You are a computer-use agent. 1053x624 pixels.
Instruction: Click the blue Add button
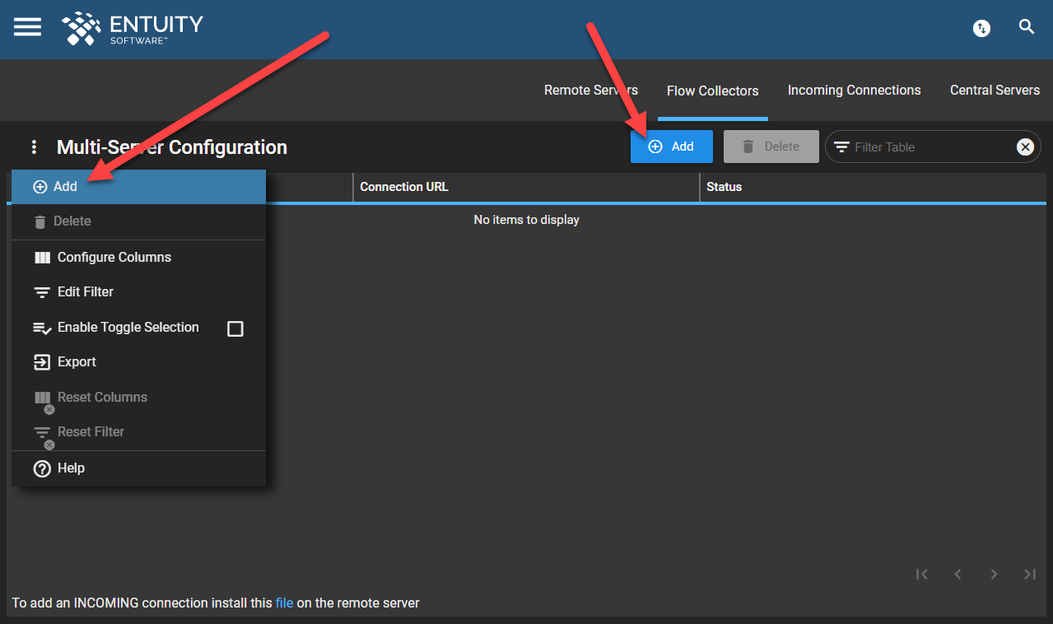[672, 147]
